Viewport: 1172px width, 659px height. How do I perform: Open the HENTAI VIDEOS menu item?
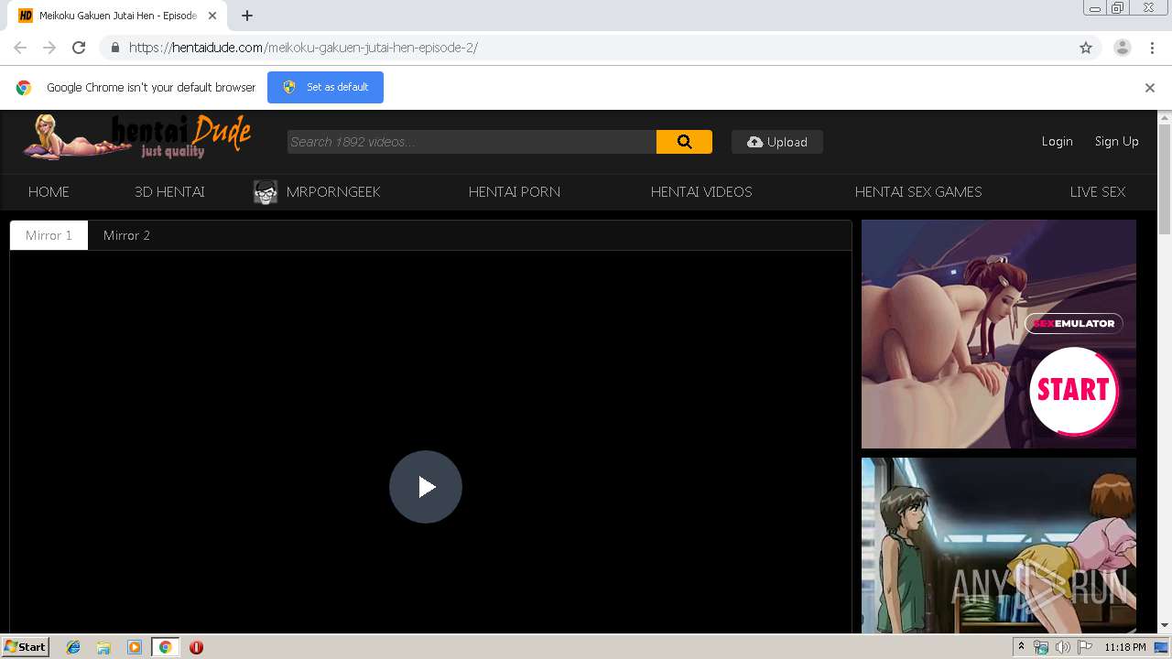701,192
